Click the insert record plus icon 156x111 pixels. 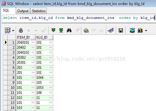(28, 30)
